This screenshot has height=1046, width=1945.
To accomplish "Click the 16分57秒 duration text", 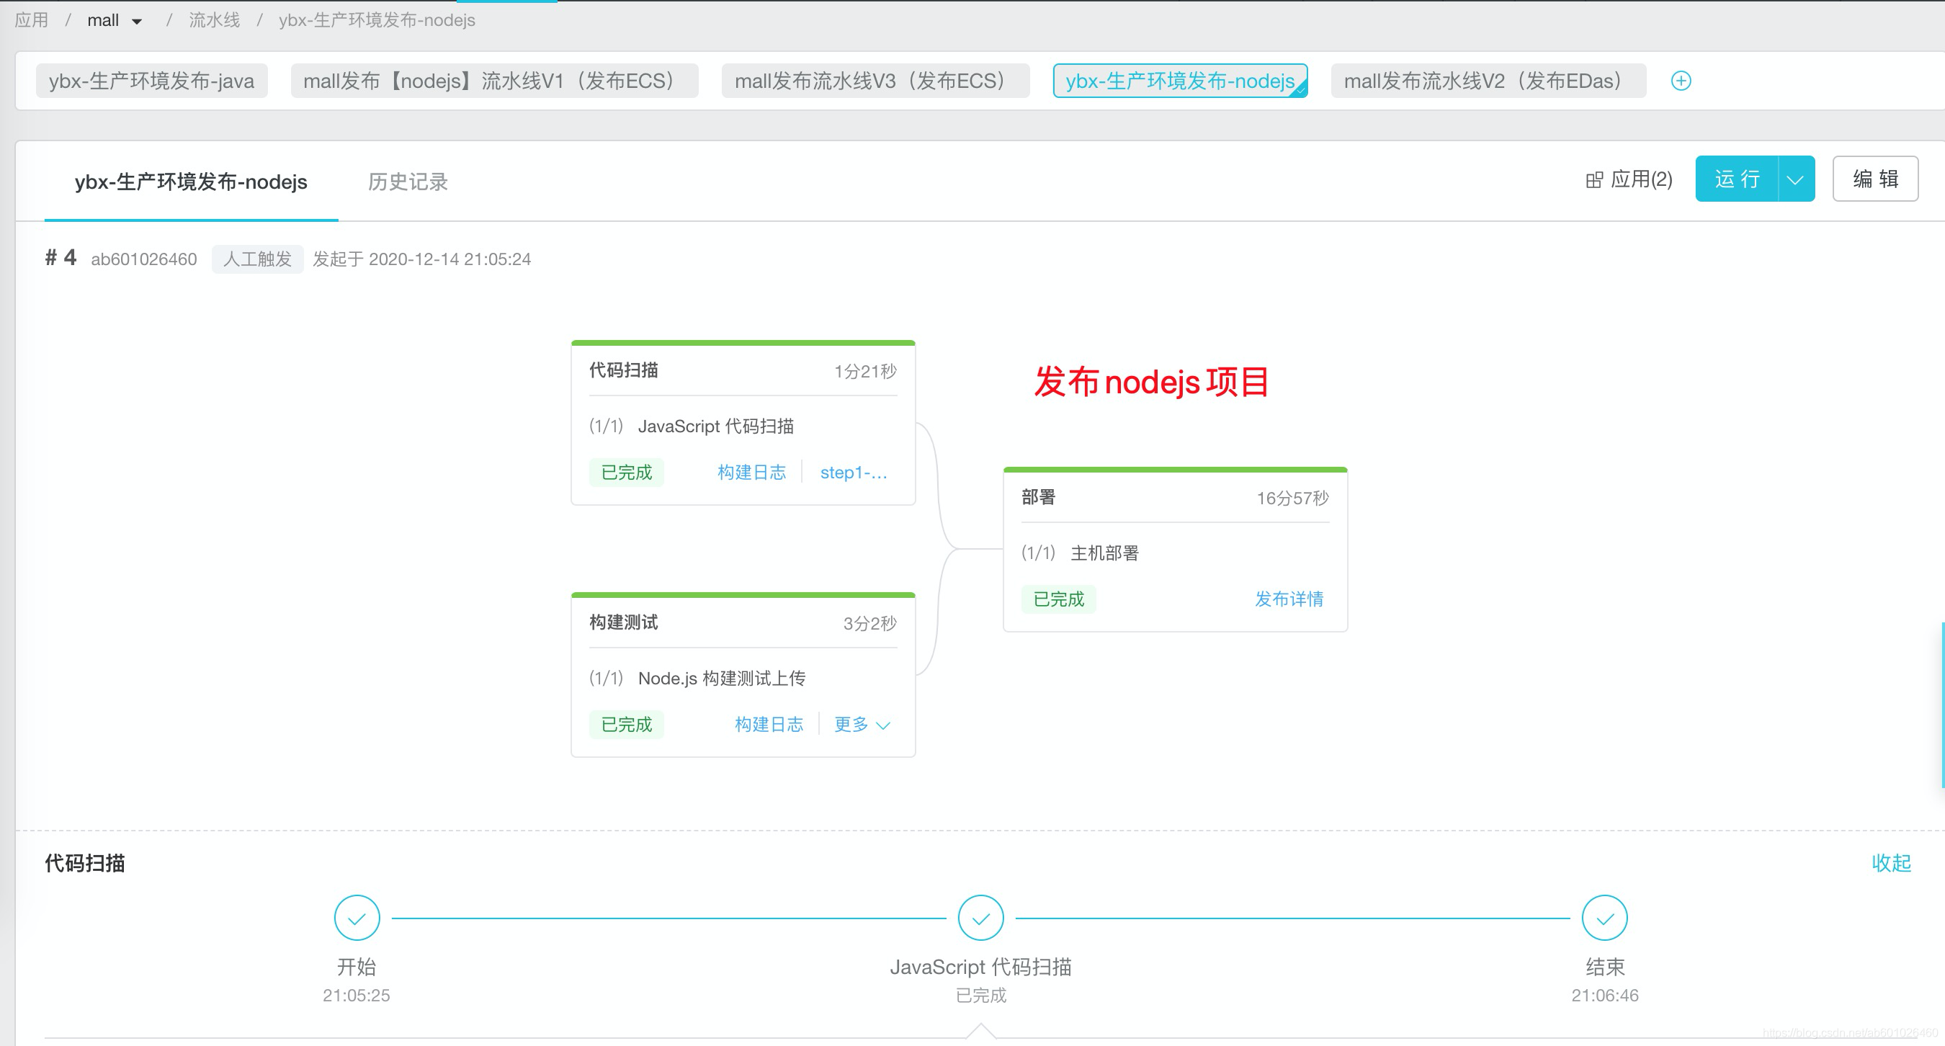I will tap(1292, 499).
